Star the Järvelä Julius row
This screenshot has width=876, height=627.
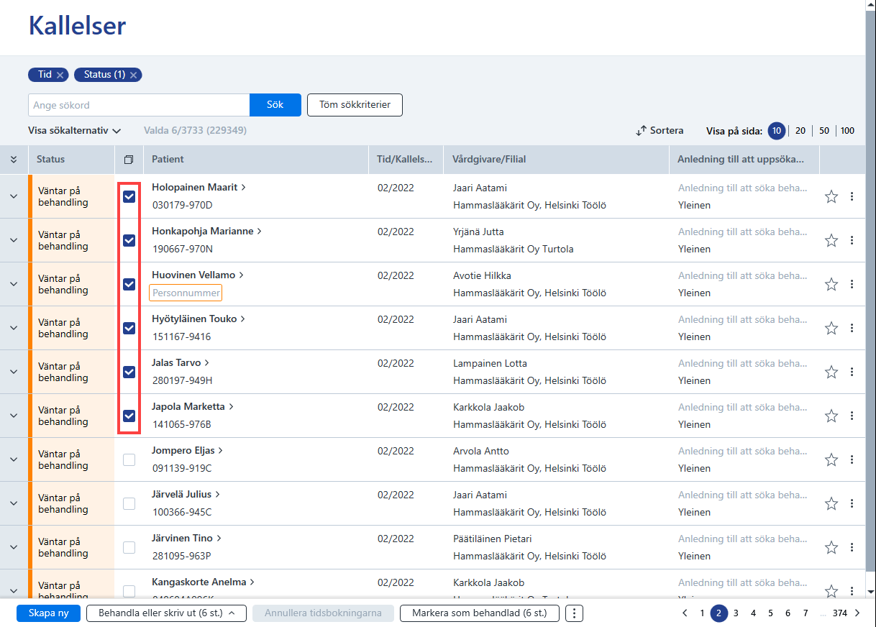coord(831,503)
